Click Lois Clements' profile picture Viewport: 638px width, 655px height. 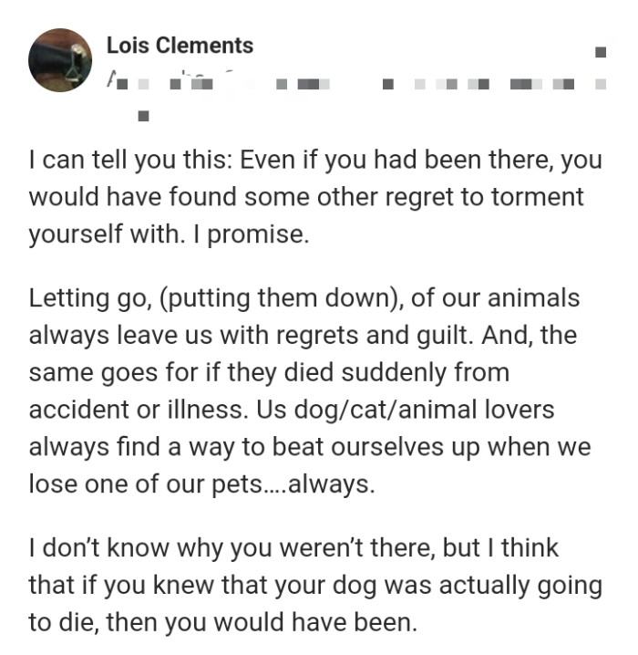click(60, 59)
